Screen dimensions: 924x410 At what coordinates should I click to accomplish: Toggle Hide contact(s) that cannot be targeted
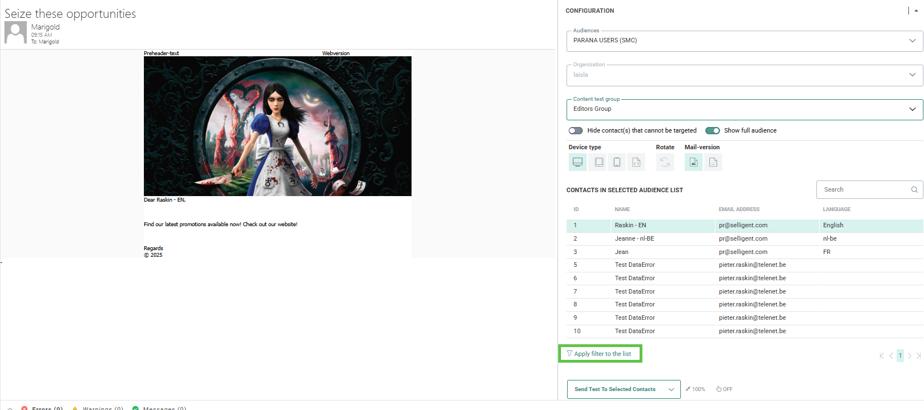575,130
